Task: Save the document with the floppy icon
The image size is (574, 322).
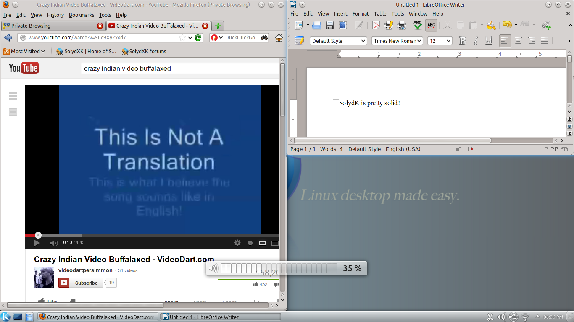Action: coord(330,26)
